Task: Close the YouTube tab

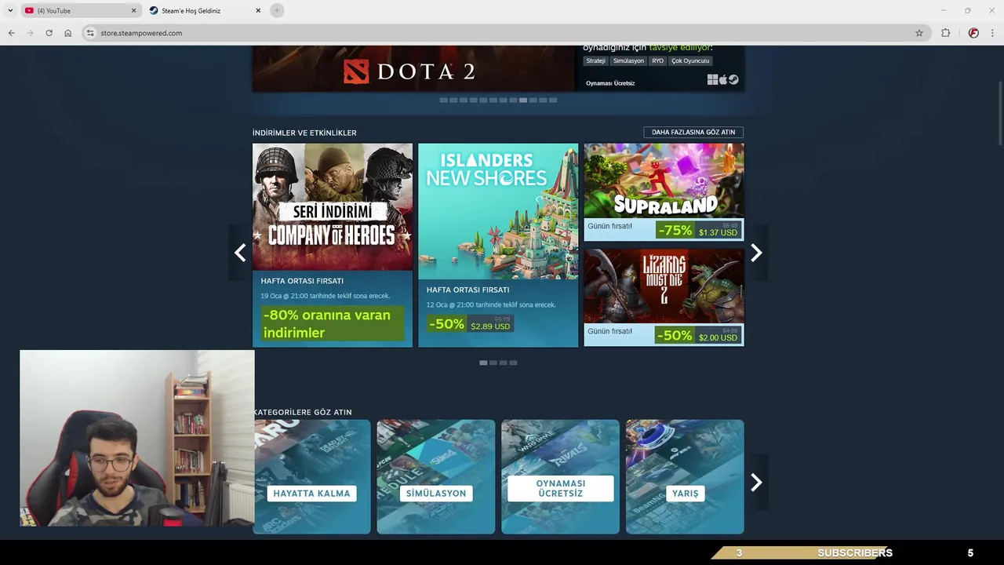Action: tap(133, 10)
